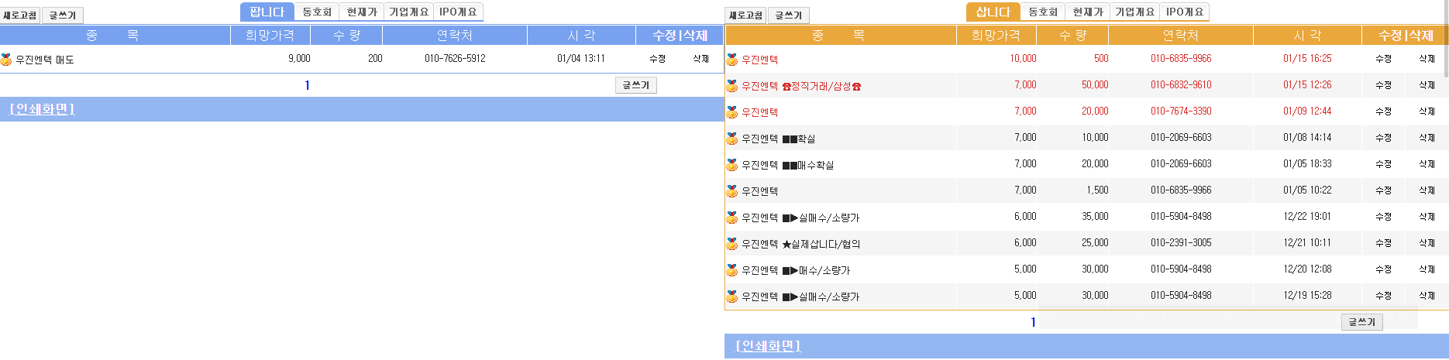The height and width of the screenshot is (360, 1449).
Task: Go to page 1 in 삽니다 panel
Action: (1033, 322)
